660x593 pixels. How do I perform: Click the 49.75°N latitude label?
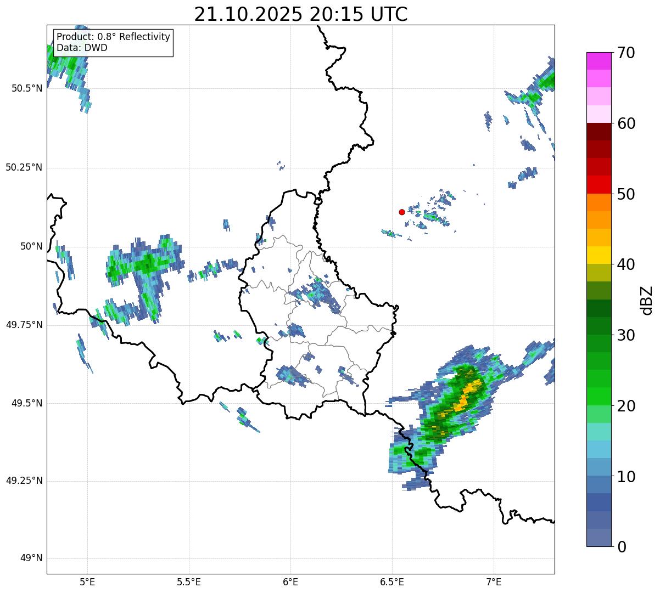click(24, 325)
